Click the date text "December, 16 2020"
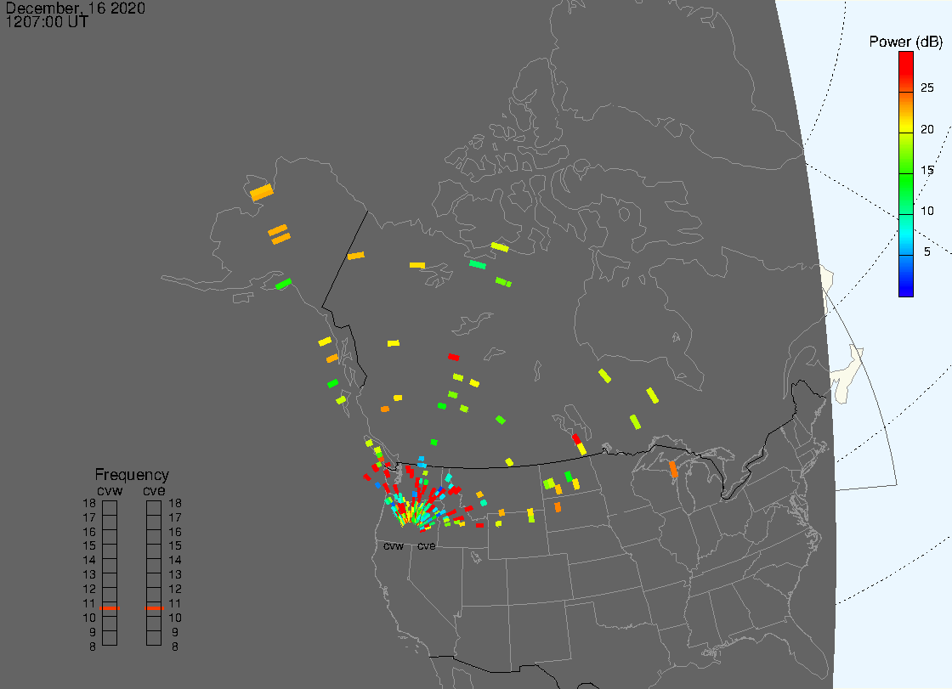This screenshot has height=689, width=952. point(76,8)
